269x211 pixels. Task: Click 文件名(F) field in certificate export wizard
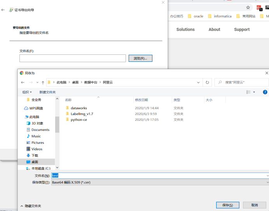tap(73, 58)
